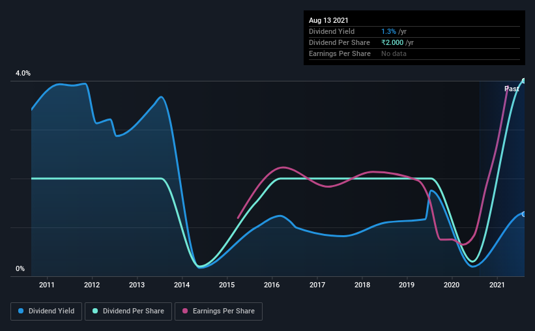Select the 2021 year label on axis
The image size is (535, 331).
(497, 285)
